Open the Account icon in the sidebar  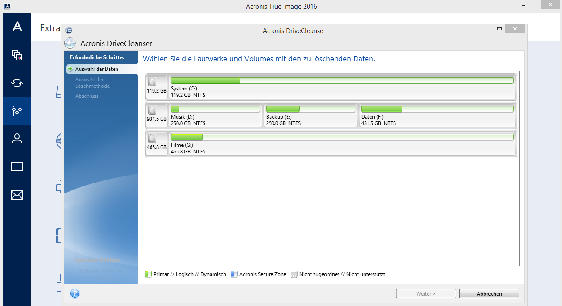point(17,139)
